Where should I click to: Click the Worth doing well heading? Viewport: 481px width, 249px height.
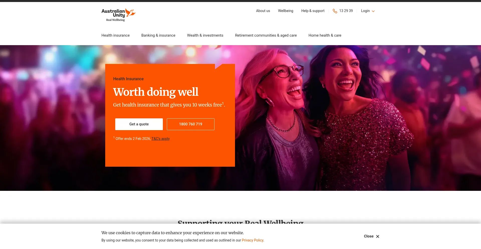(x=156, y=92)
